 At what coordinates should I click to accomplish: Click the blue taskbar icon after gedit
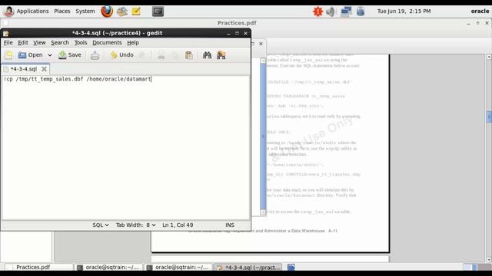pos(291,268)
